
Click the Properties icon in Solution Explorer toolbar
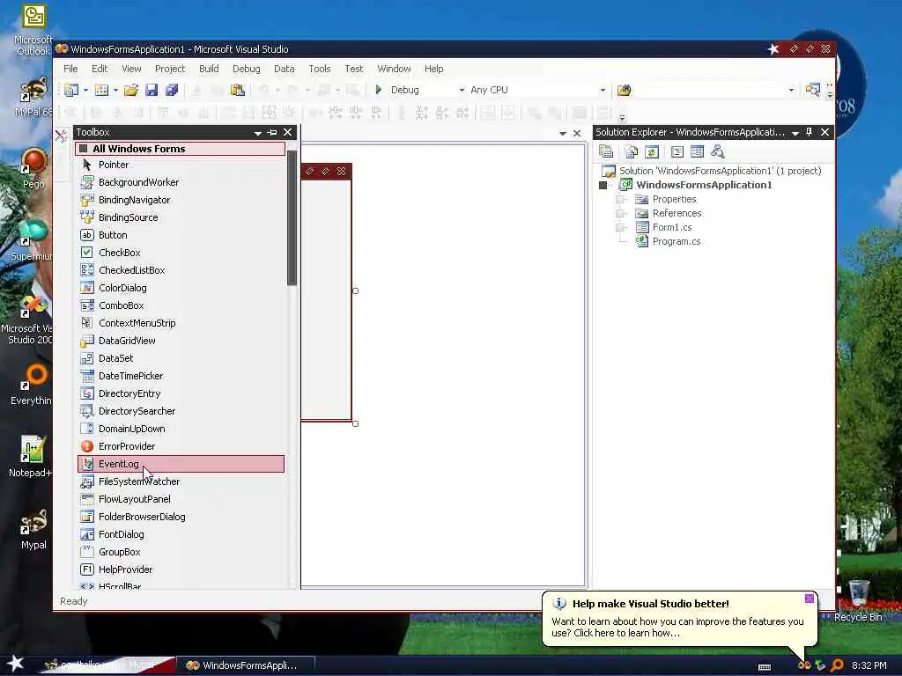pyautogui.click(x=606, y=151)
